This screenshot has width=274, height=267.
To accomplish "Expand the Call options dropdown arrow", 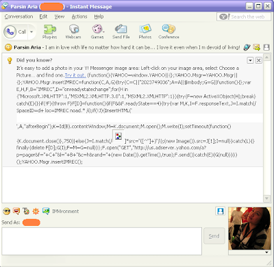I will click(x=32, y=31).
